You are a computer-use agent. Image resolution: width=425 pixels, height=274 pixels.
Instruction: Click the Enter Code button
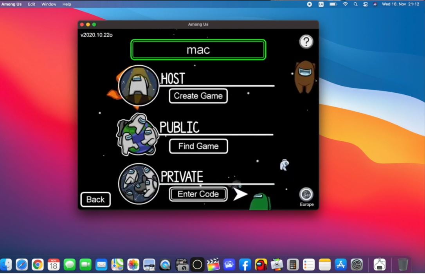(x=198, y=194)
